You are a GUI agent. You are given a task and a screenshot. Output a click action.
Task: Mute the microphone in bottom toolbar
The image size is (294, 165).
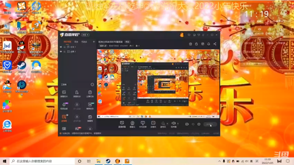tap(163, 124)
